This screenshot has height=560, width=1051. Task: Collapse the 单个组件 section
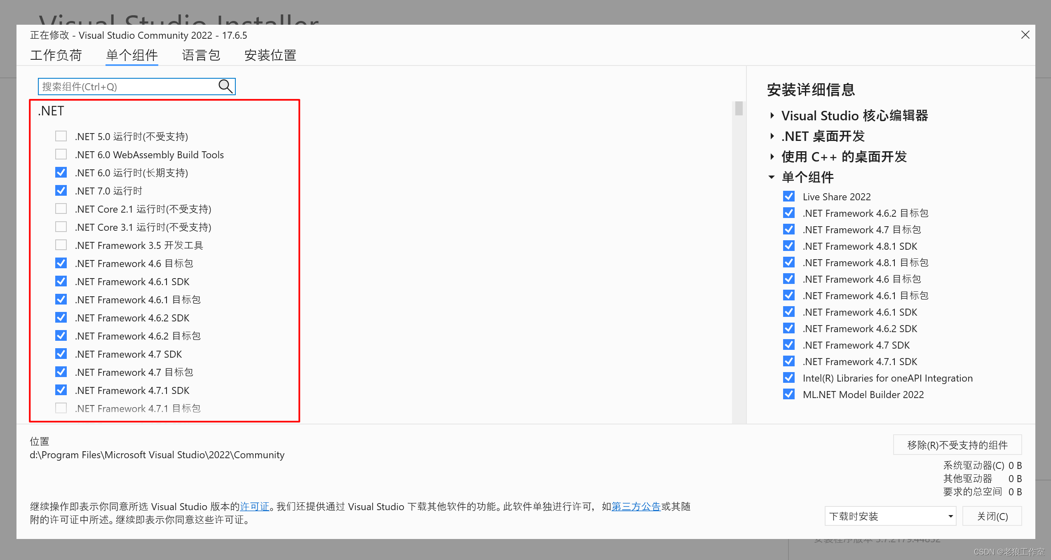[772, 177]
